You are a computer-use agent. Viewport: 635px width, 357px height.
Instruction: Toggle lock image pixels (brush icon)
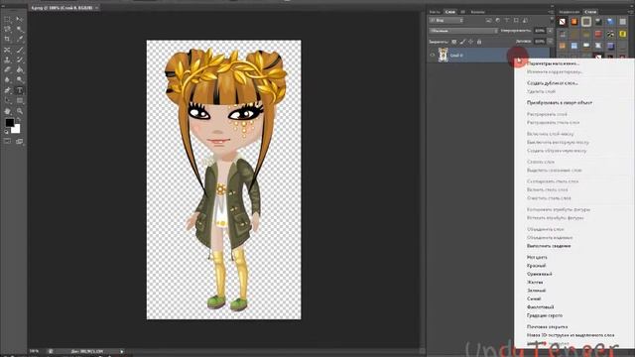pyautogui.click(x=462, y=42)
